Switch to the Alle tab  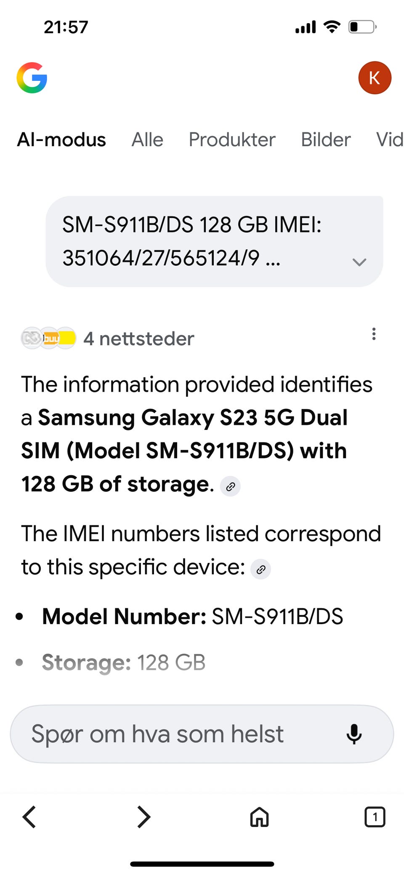coord(147,140)
